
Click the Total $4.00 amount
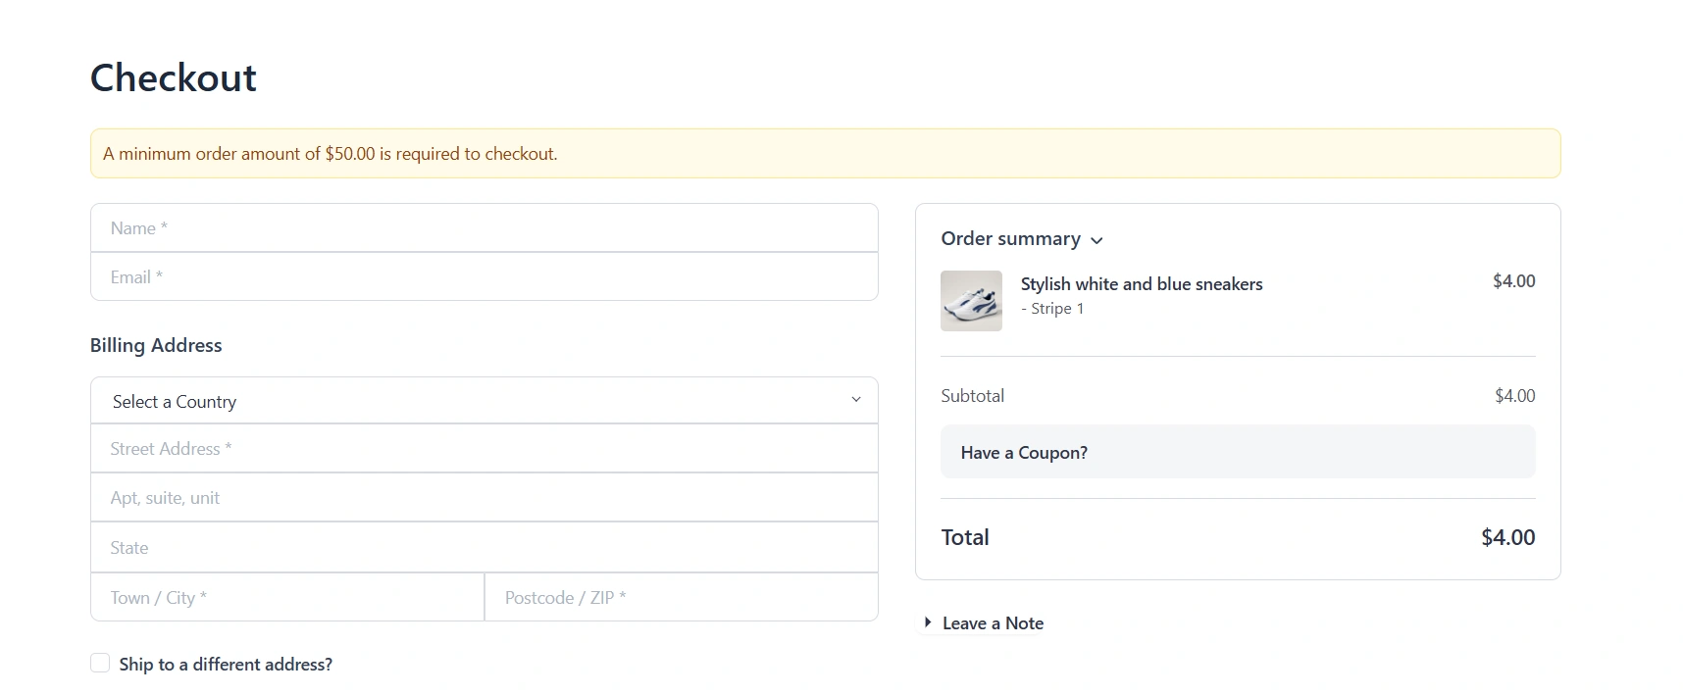(1507, 537)
